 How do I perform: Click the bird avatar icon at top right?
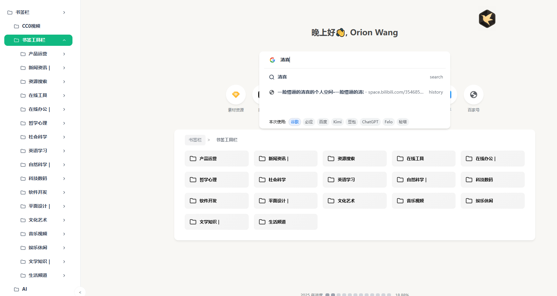point(487,19)
